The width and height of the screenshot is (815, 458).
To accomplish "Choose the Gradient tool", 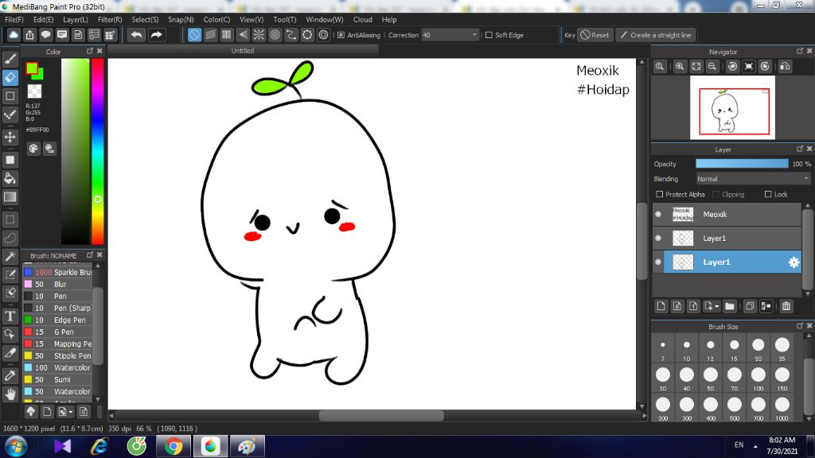I will [10, 197].
